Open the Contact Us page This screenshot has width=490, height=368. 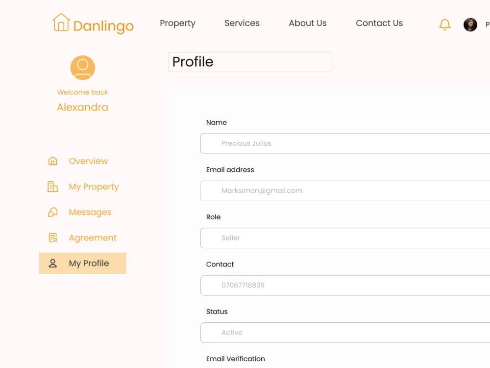point(379,23)
